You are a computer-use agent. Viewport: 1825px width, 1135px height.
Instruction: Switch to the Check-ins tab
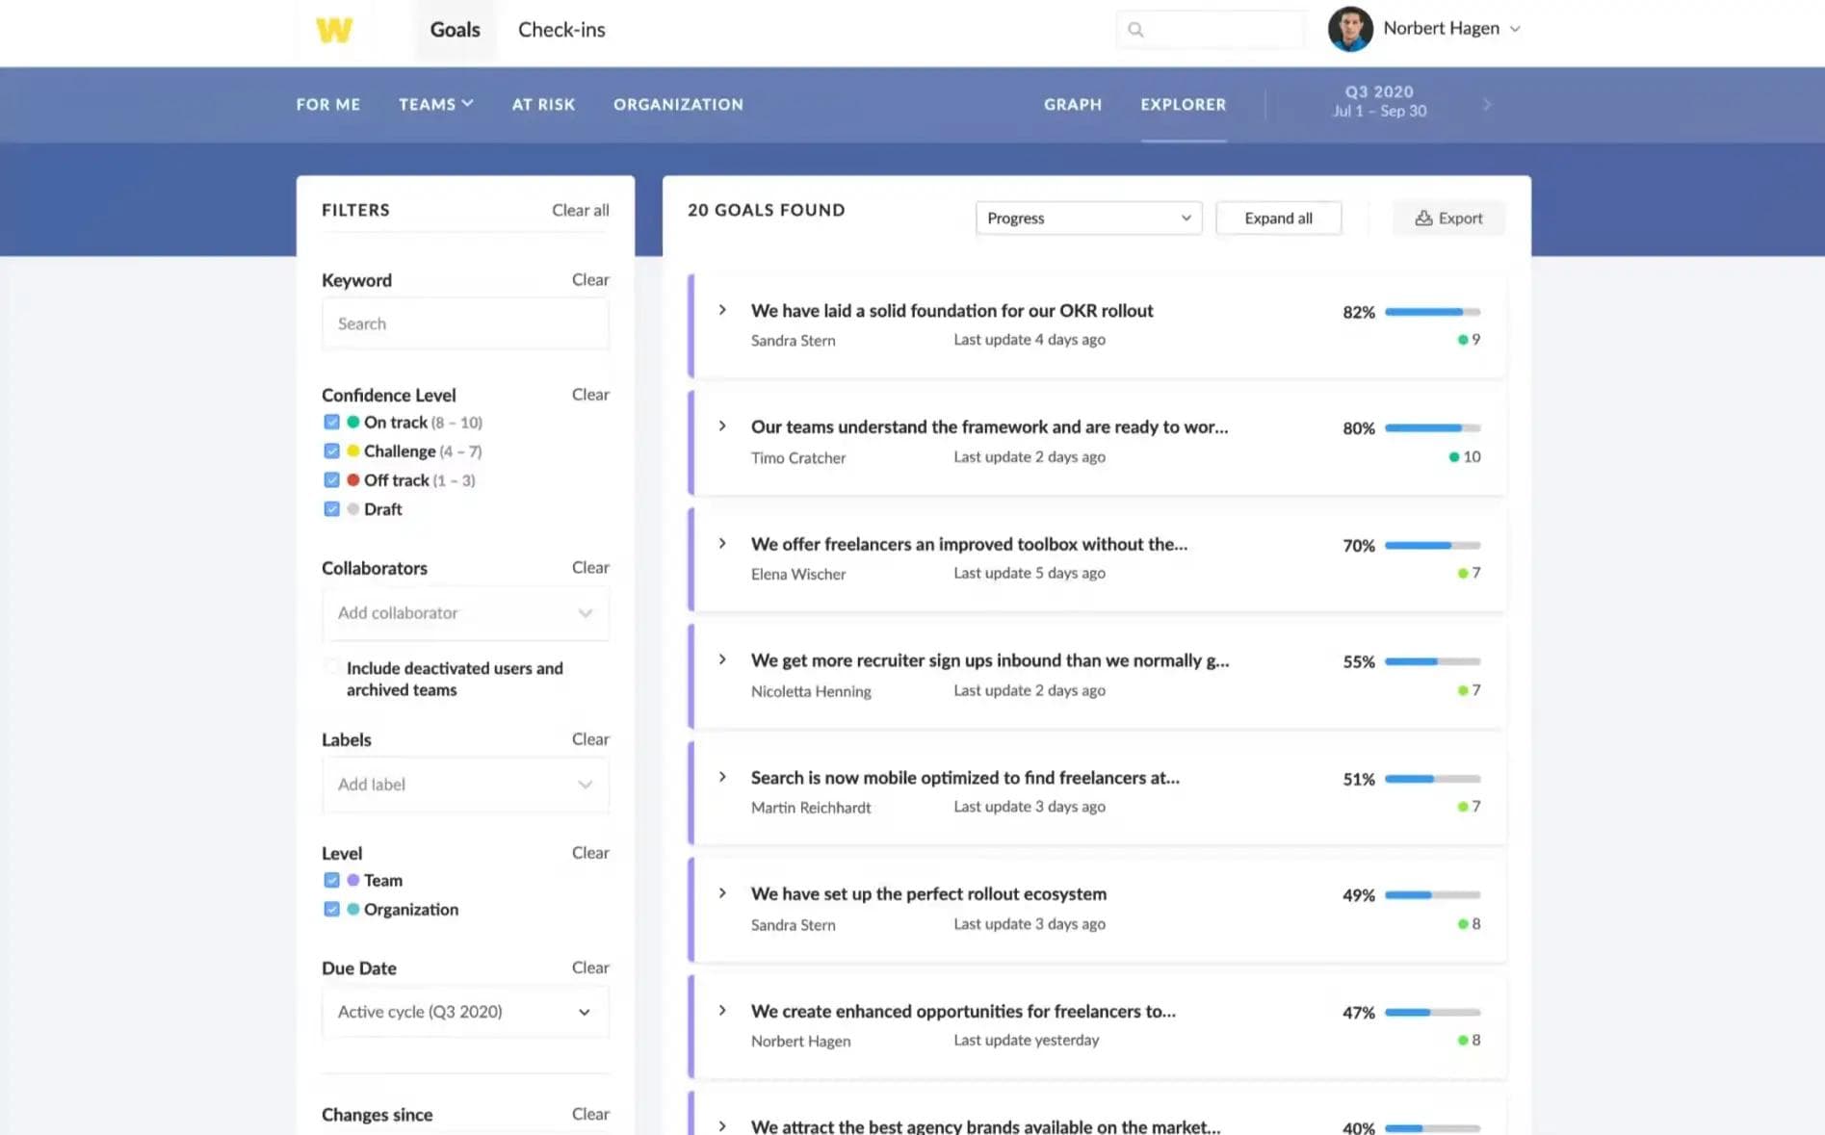point(561,29)
